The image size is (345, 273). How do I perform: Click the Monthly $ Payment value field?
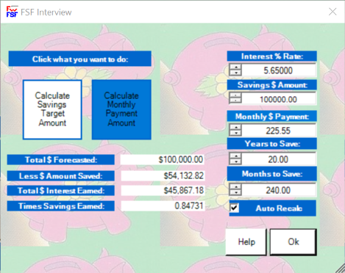click(279, 131)
